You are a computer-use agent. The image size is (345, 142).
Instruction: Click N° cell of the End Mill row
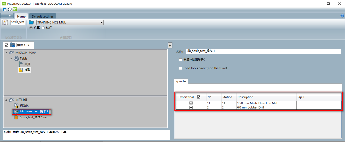(213, 103)
